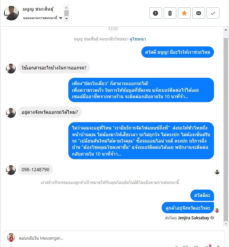Screen dimensions: 229x247
Task: Focus the ตอบกลับใน Messenger reply field
Action: click(114, 238)
